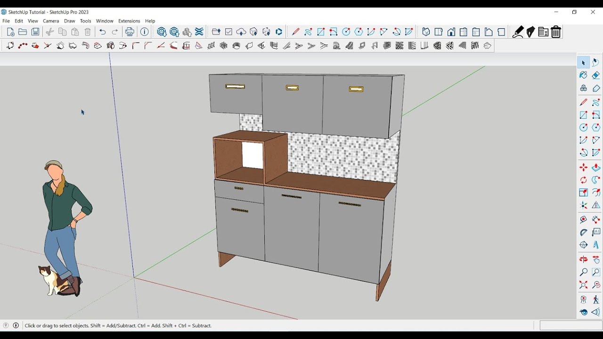This screenshot has width=603, height=339.
Task: Select the Lasso Select tool
Action: 596,63
